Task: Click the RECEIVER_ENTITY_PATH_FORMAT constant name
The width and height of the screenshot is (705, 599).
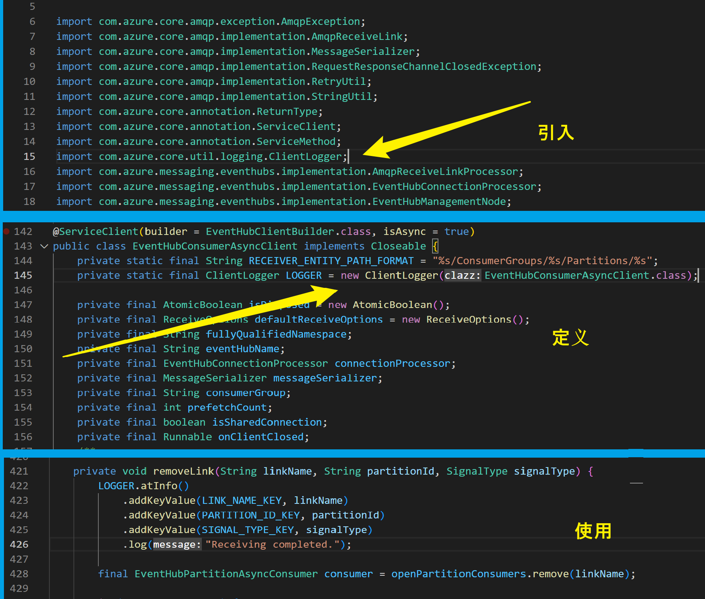Action: point(330,261)
